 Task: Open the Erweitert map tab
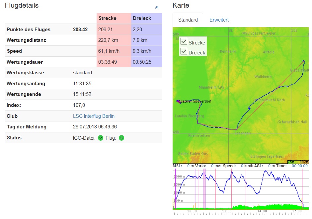(219, 20)
